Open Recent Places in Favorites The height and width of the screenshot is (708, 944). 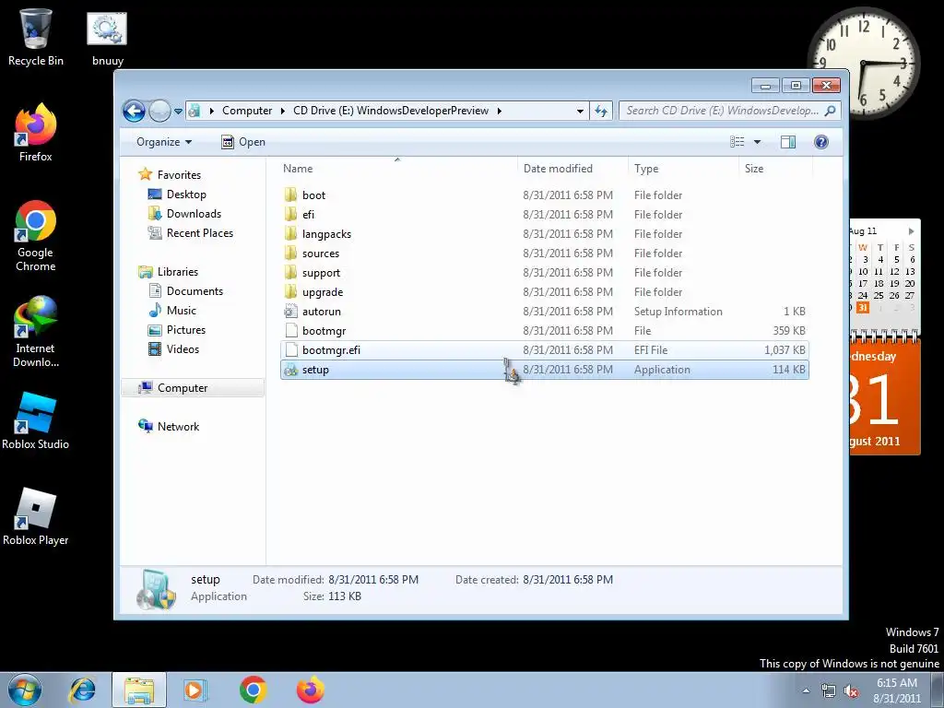pyautogui.click(x=199, y=233)
